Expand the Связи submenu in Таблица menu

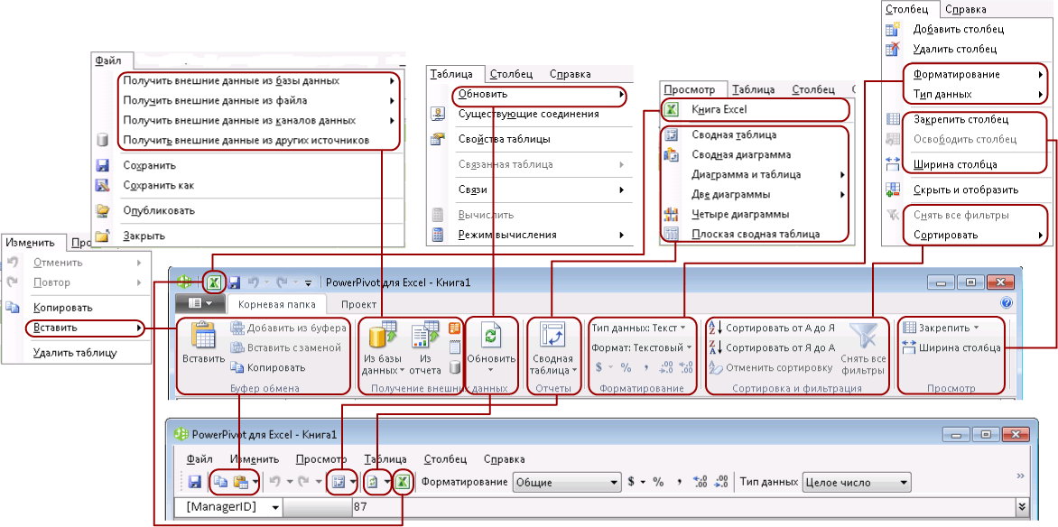(529, 190)
